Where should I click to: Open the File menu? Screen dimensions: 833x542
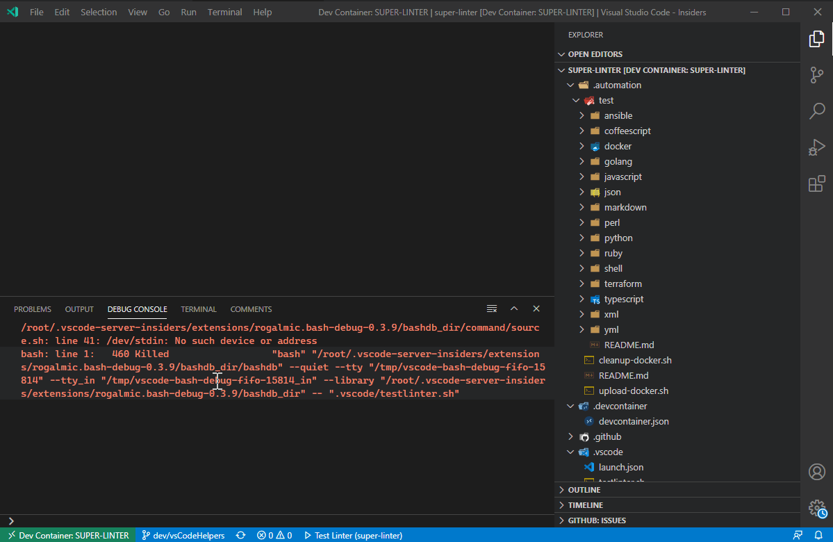click(37, 12)
